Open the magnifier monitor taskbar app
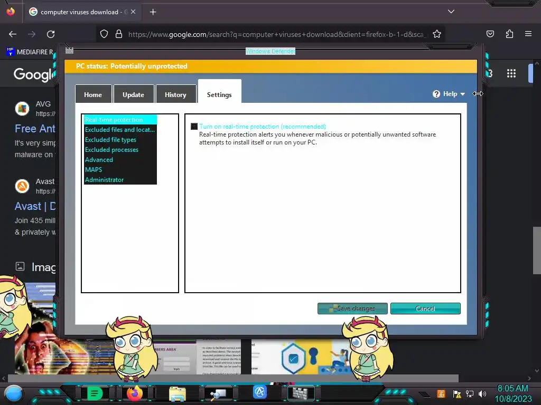 (218, 393)
